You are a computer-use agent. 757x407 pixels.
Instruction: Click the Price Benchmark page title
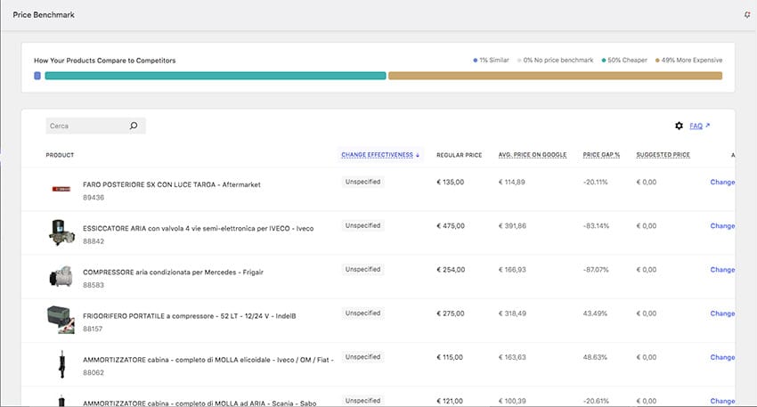(44, 15)
